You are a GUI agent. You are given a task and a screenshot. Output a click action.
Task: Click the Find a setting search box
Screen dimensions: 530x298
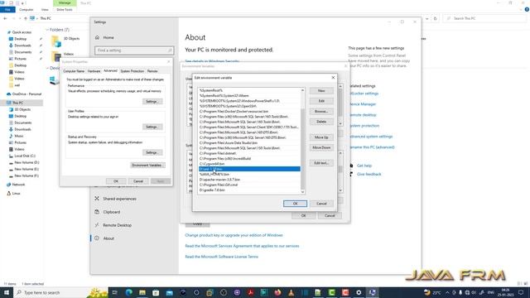coord(134,50)
